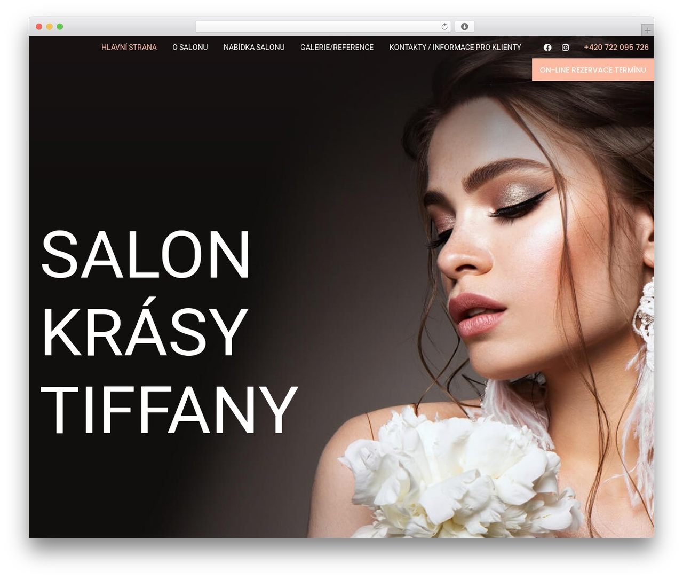Add a new browser tab with the plus button
Screen dimensions: 683x579
coord(647,30)
